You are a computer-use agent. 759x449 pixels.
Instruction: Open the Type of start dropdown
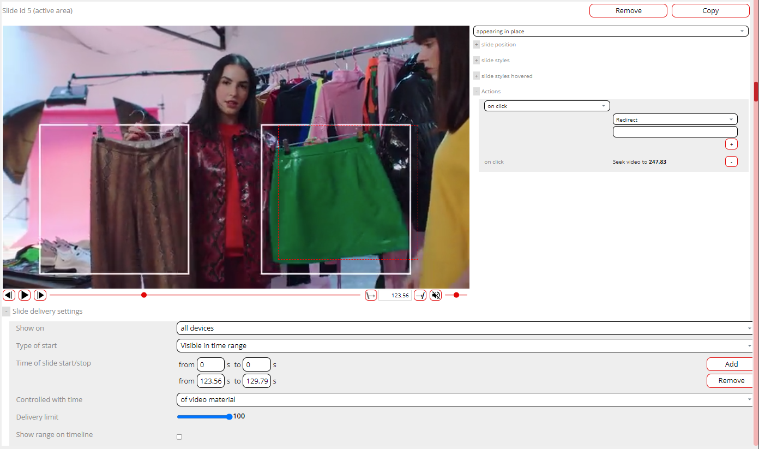[465, 346]
